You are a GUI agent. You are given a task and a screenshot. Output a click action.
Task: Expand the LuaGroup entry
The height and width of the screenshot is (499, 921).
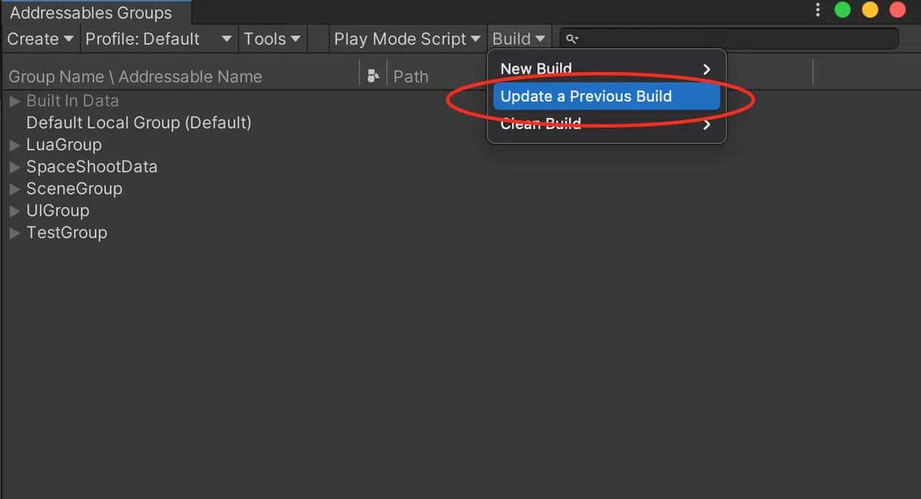pyautogui.click(x=14, y=145)
